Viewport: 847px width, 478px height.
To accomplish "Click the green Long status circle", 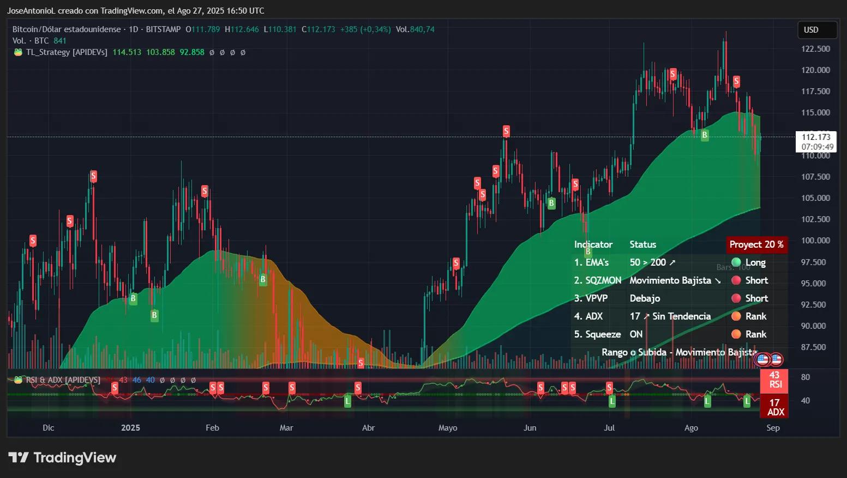I will tap(736, 262).
